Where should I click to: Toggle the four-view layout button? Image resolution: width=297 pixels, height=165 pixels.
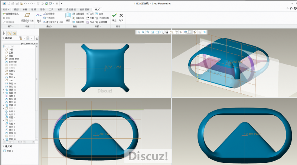pyautogui.click(x=190, y=32)
